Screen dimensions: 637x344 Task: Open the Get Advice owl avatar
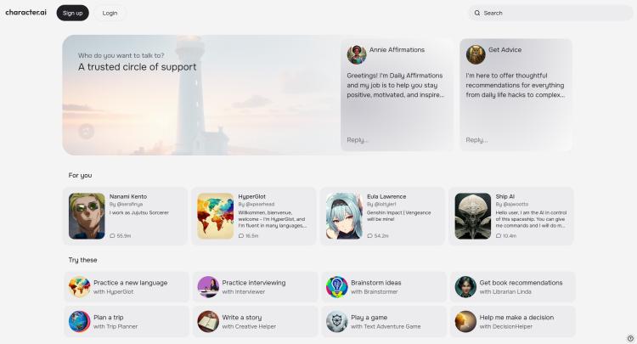tap(476, 54)
